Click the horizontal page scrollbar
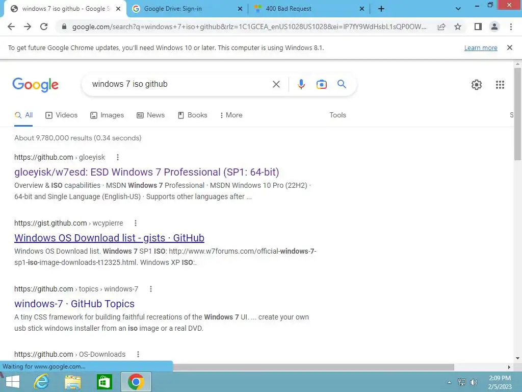 pos(313,367)
